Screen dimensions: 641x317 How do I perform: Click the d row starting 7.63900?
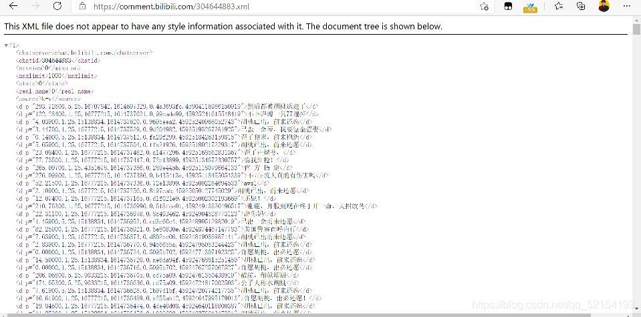click(160, 237)
